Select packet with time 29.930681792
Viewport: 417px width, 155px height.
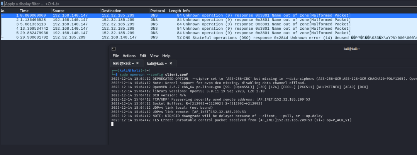pyautogui.click(x=208, y=37)
